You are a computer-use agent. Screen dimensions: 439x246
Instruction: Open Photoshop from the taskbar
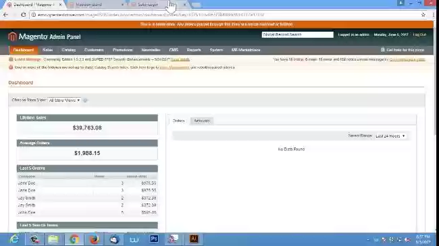(x=154, y=239)
